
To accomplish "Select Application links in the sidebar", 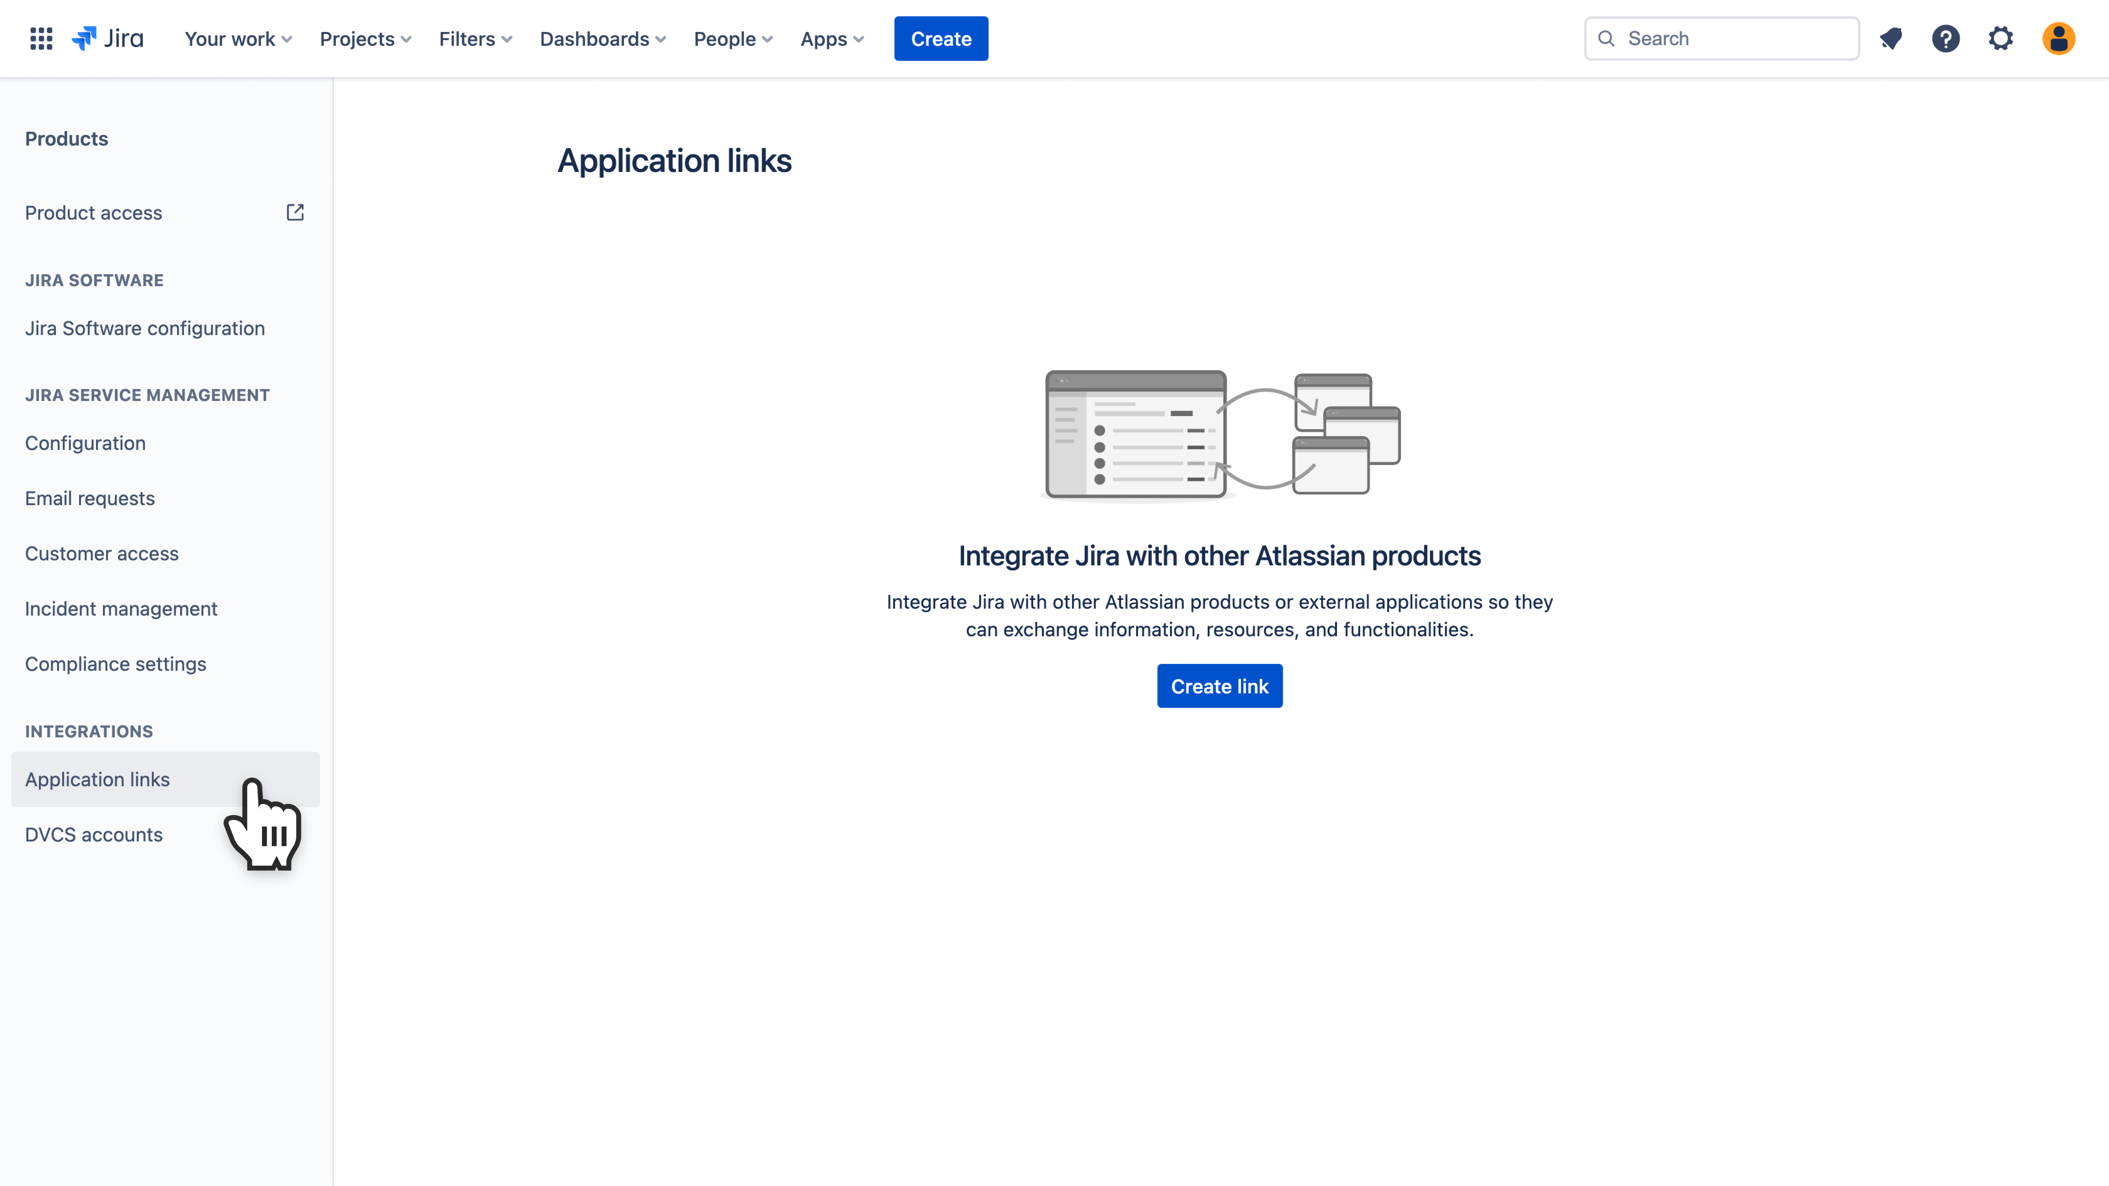I will point(165,779).
